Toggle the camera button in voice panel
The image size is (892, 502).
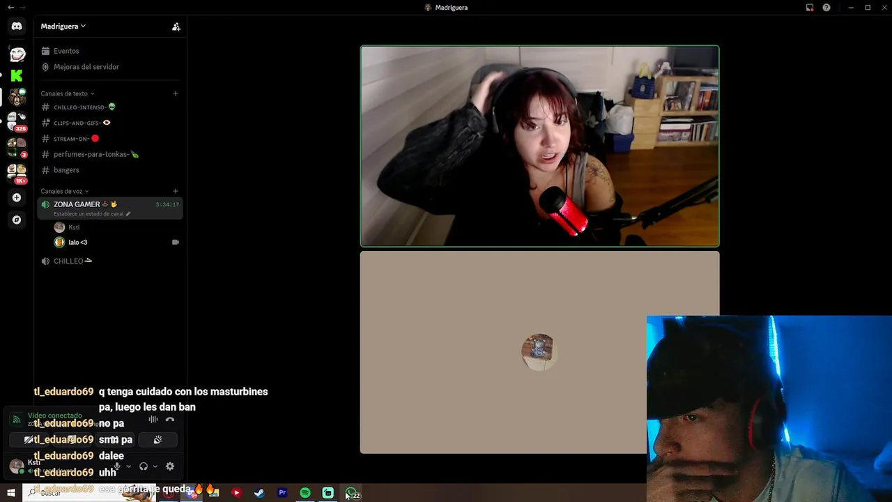coord(29,440)
